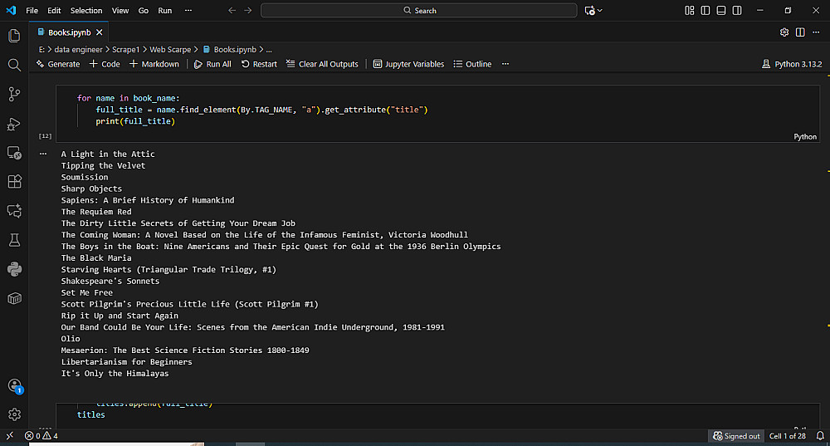Click the Search command center field
Screen dimensions: 830x446
click(x=419, y=11)
